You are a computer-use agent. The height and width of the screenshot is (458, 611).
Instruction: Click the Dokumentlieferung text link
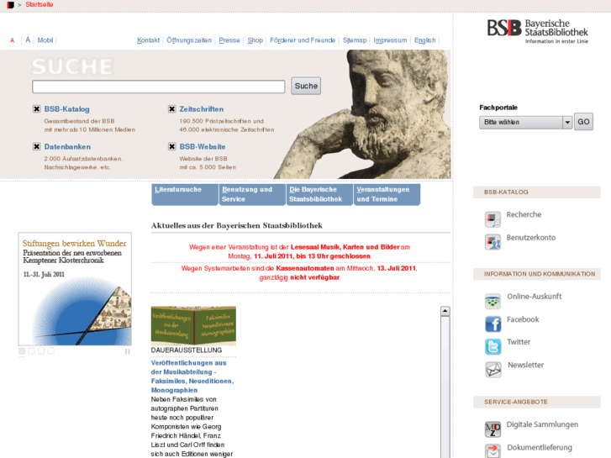tap(540, 447)
